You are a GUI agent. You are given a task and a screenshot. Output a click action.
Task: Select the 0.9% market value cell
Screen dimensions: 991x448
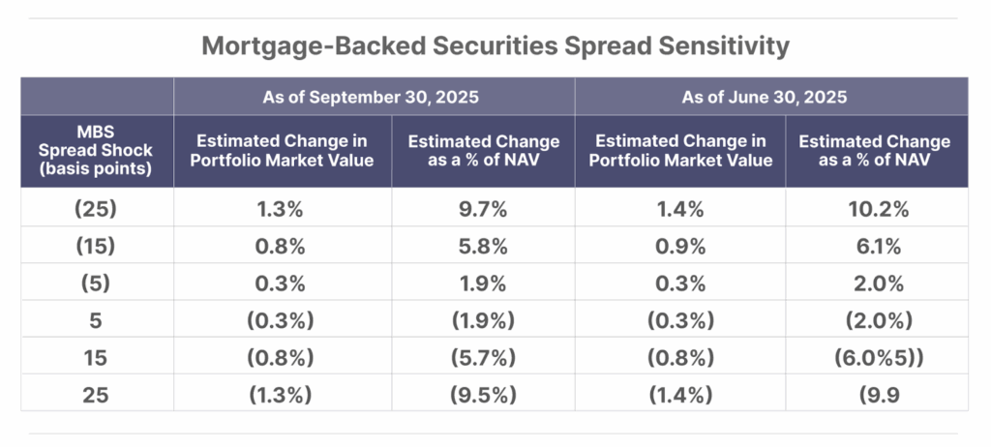680,246
